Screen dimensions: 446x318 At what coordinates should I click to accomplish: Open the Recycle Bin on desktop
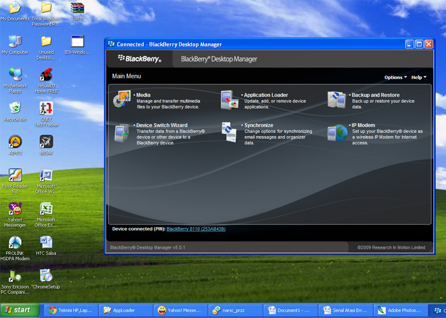15,108
